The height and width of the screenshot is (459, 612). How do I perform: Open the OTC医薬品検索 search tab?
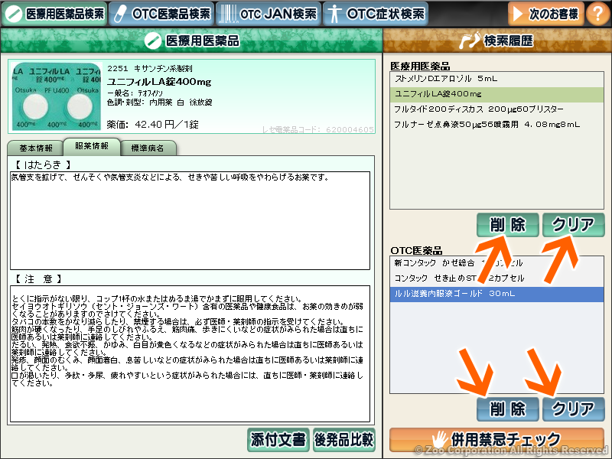coord(161,14)
